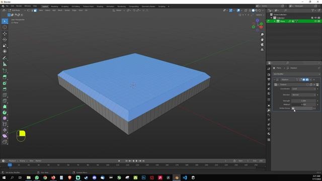Select the Spin tool
Screen dimensions: 322x181
coord(5,113)
